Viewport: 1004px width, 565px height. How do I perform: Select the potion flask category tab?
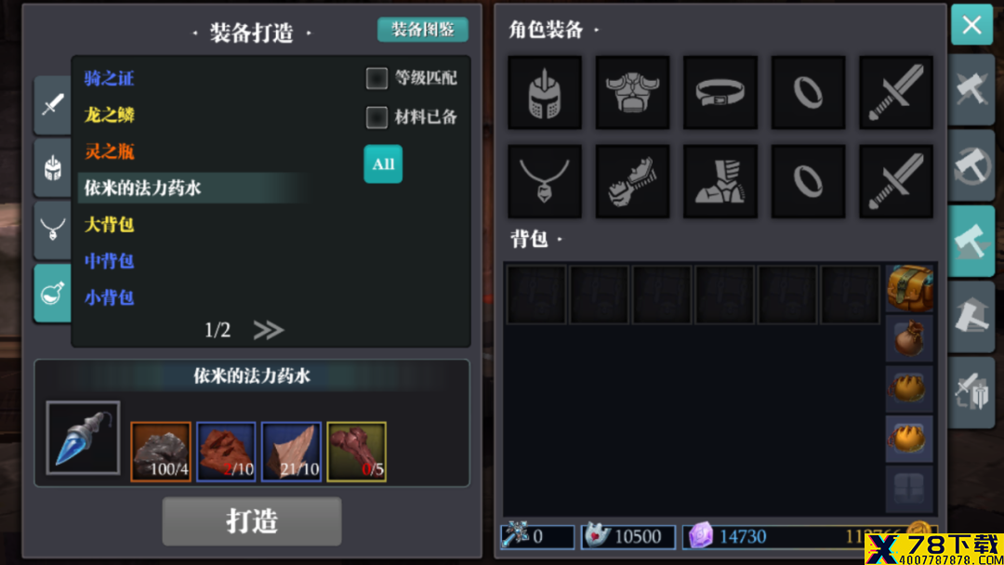52,293
